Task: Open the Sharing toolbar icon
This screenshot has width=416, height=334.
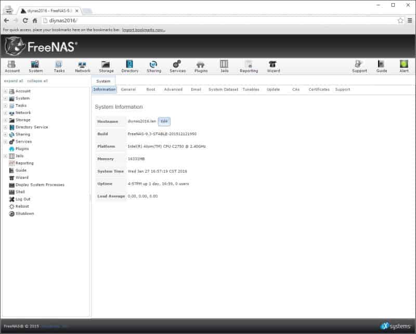Action: 153,67
